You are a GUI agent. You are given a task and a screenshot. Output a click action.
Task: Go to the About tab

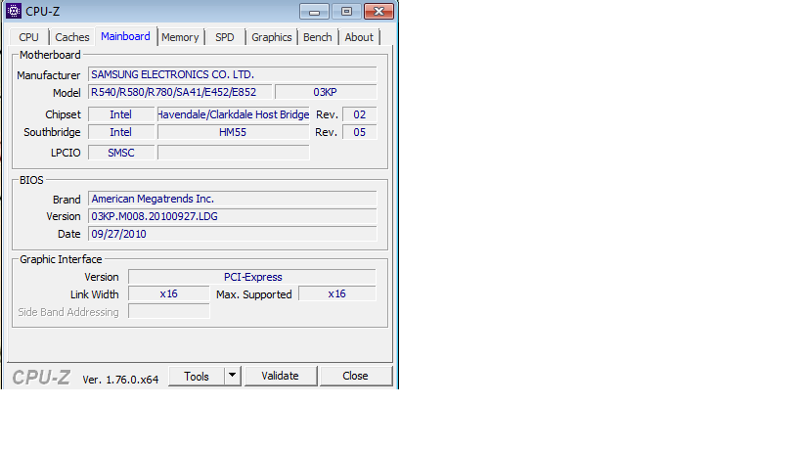[359, 37]
